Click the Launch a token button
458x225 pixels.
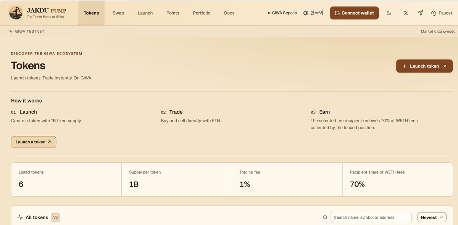click(x=34, y=142)
